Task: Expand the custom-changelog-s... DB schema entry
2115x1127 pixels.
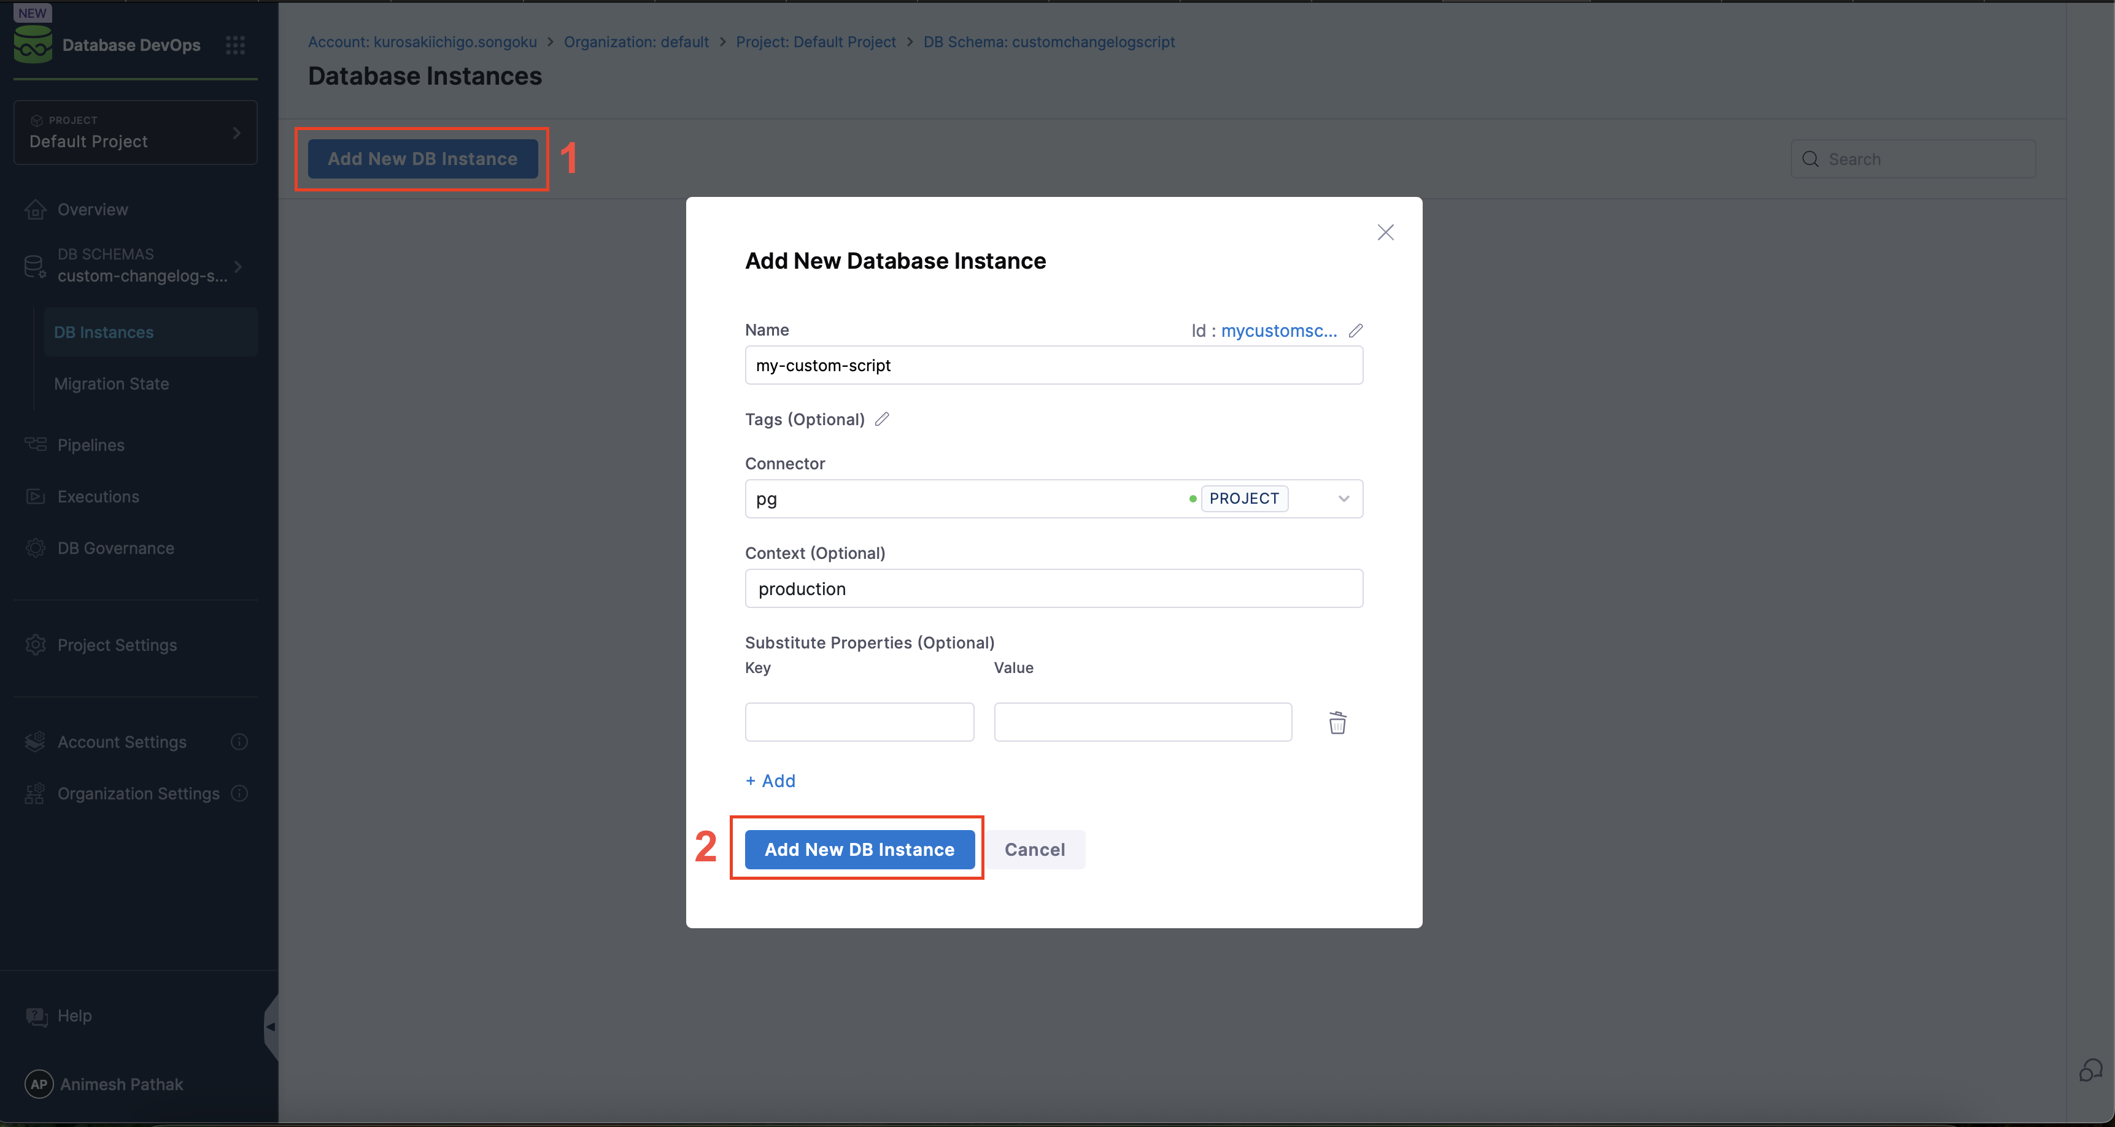Action: pyautogui.click(x=238, y=267)
